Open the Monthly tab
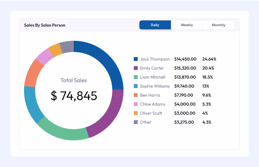259x167 pixels. coord(218,25)
